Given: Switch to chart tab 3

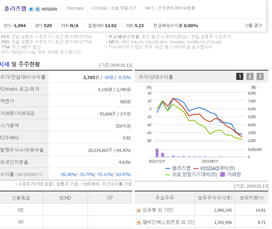Looking at the screenshot, I should click(260, 76).
